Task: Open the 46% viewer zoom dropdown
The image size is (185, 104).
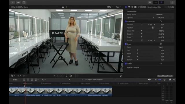Action: [x=110, y=7]
